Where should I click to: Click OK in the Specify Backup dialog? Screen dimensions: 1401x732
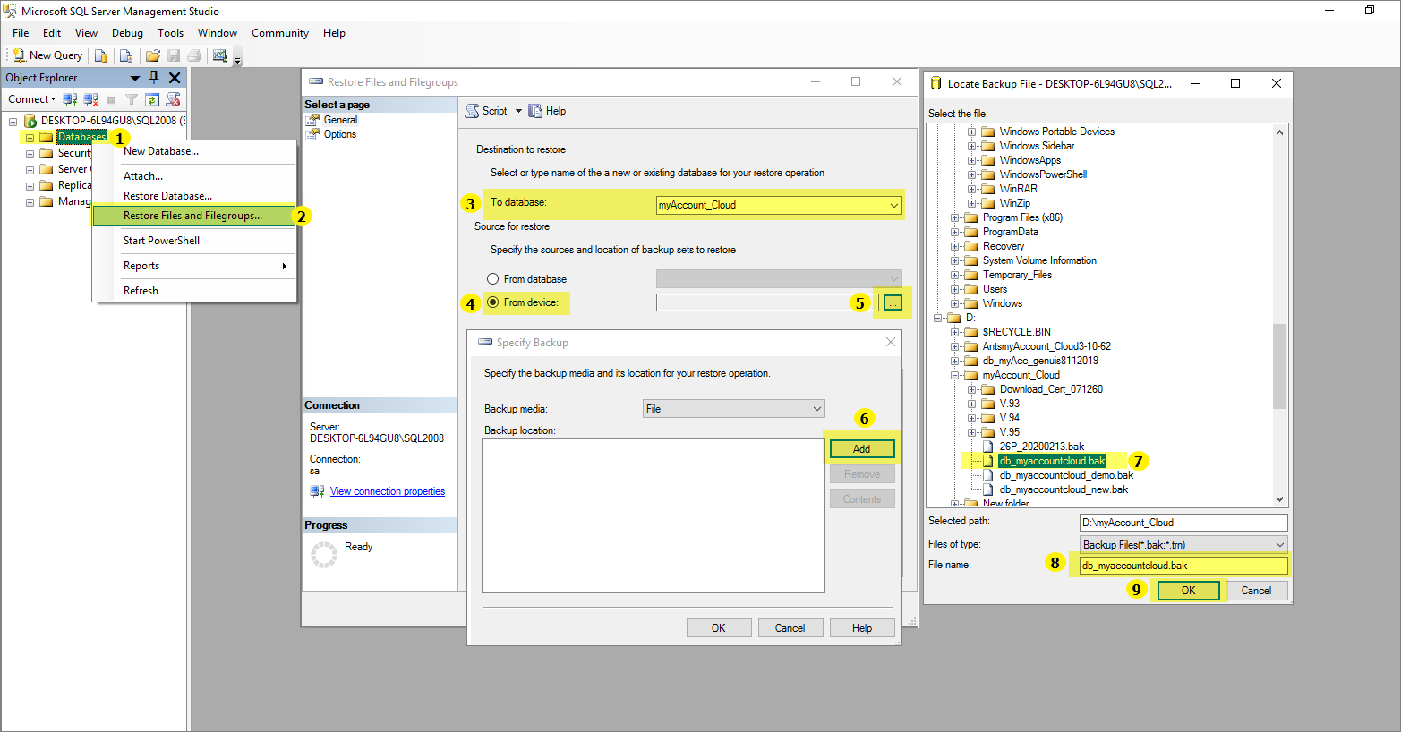(x=719, y=628)
